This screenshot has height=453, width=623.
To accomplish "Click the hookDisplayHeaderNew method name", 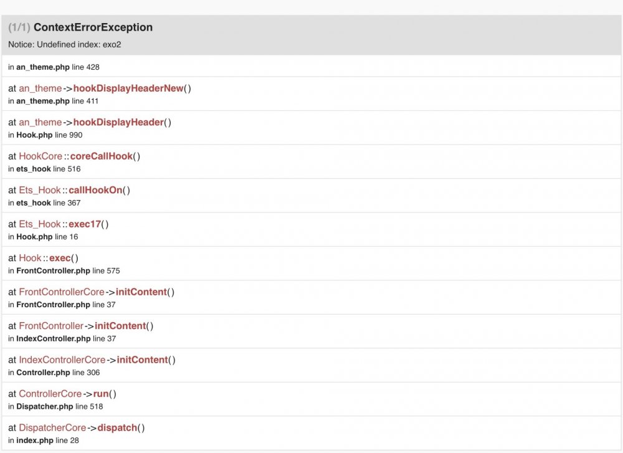I will (x=128, y=88).
